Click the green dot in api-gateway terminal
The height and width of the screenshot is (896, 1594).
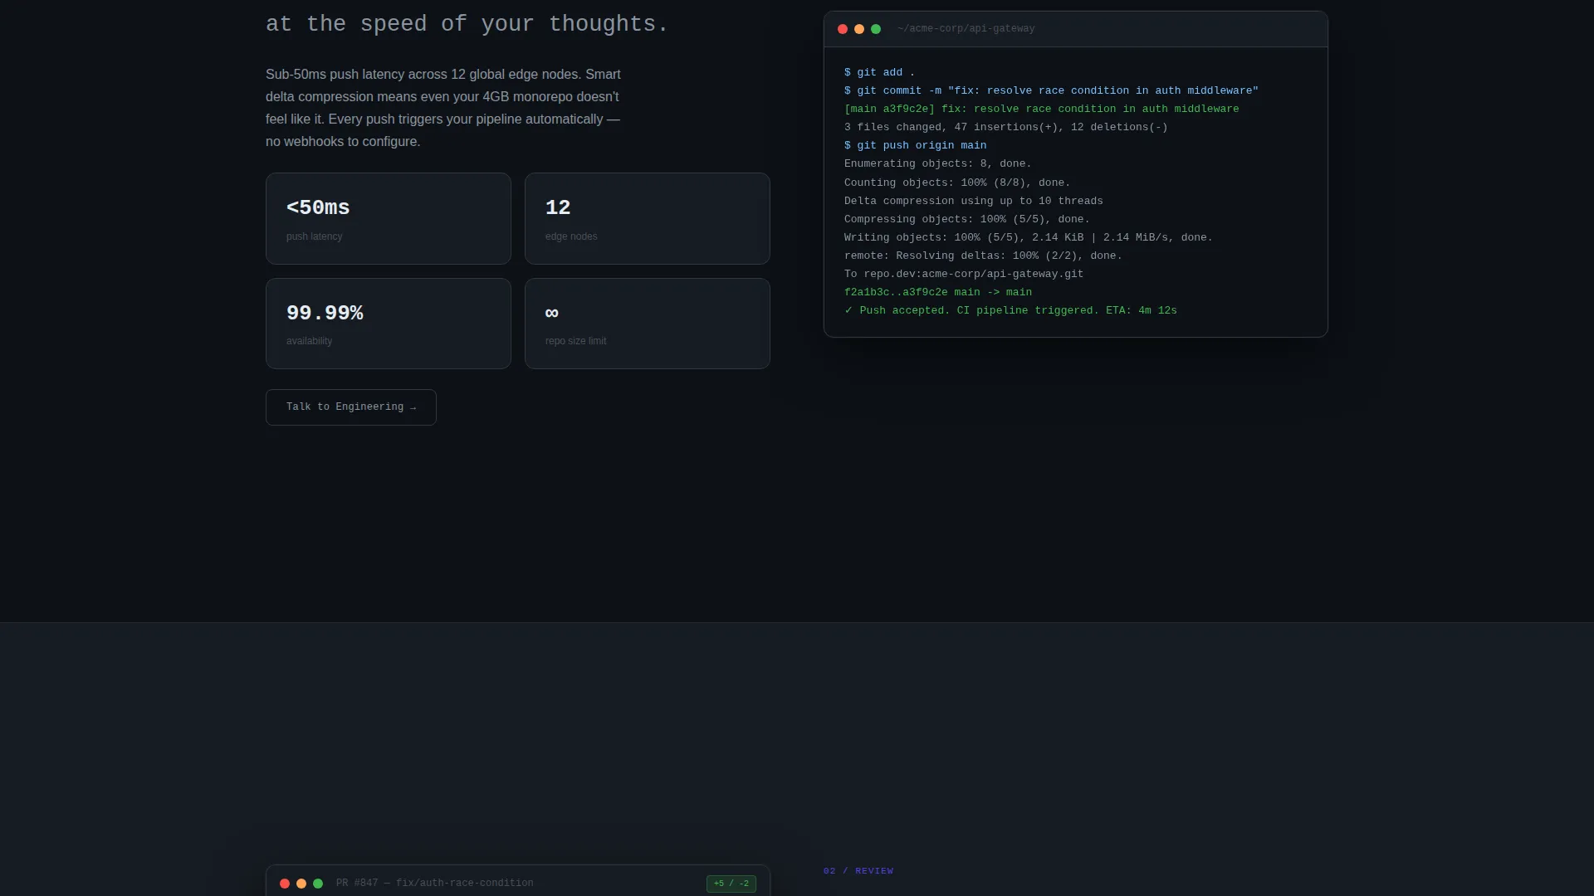point(876,29)
